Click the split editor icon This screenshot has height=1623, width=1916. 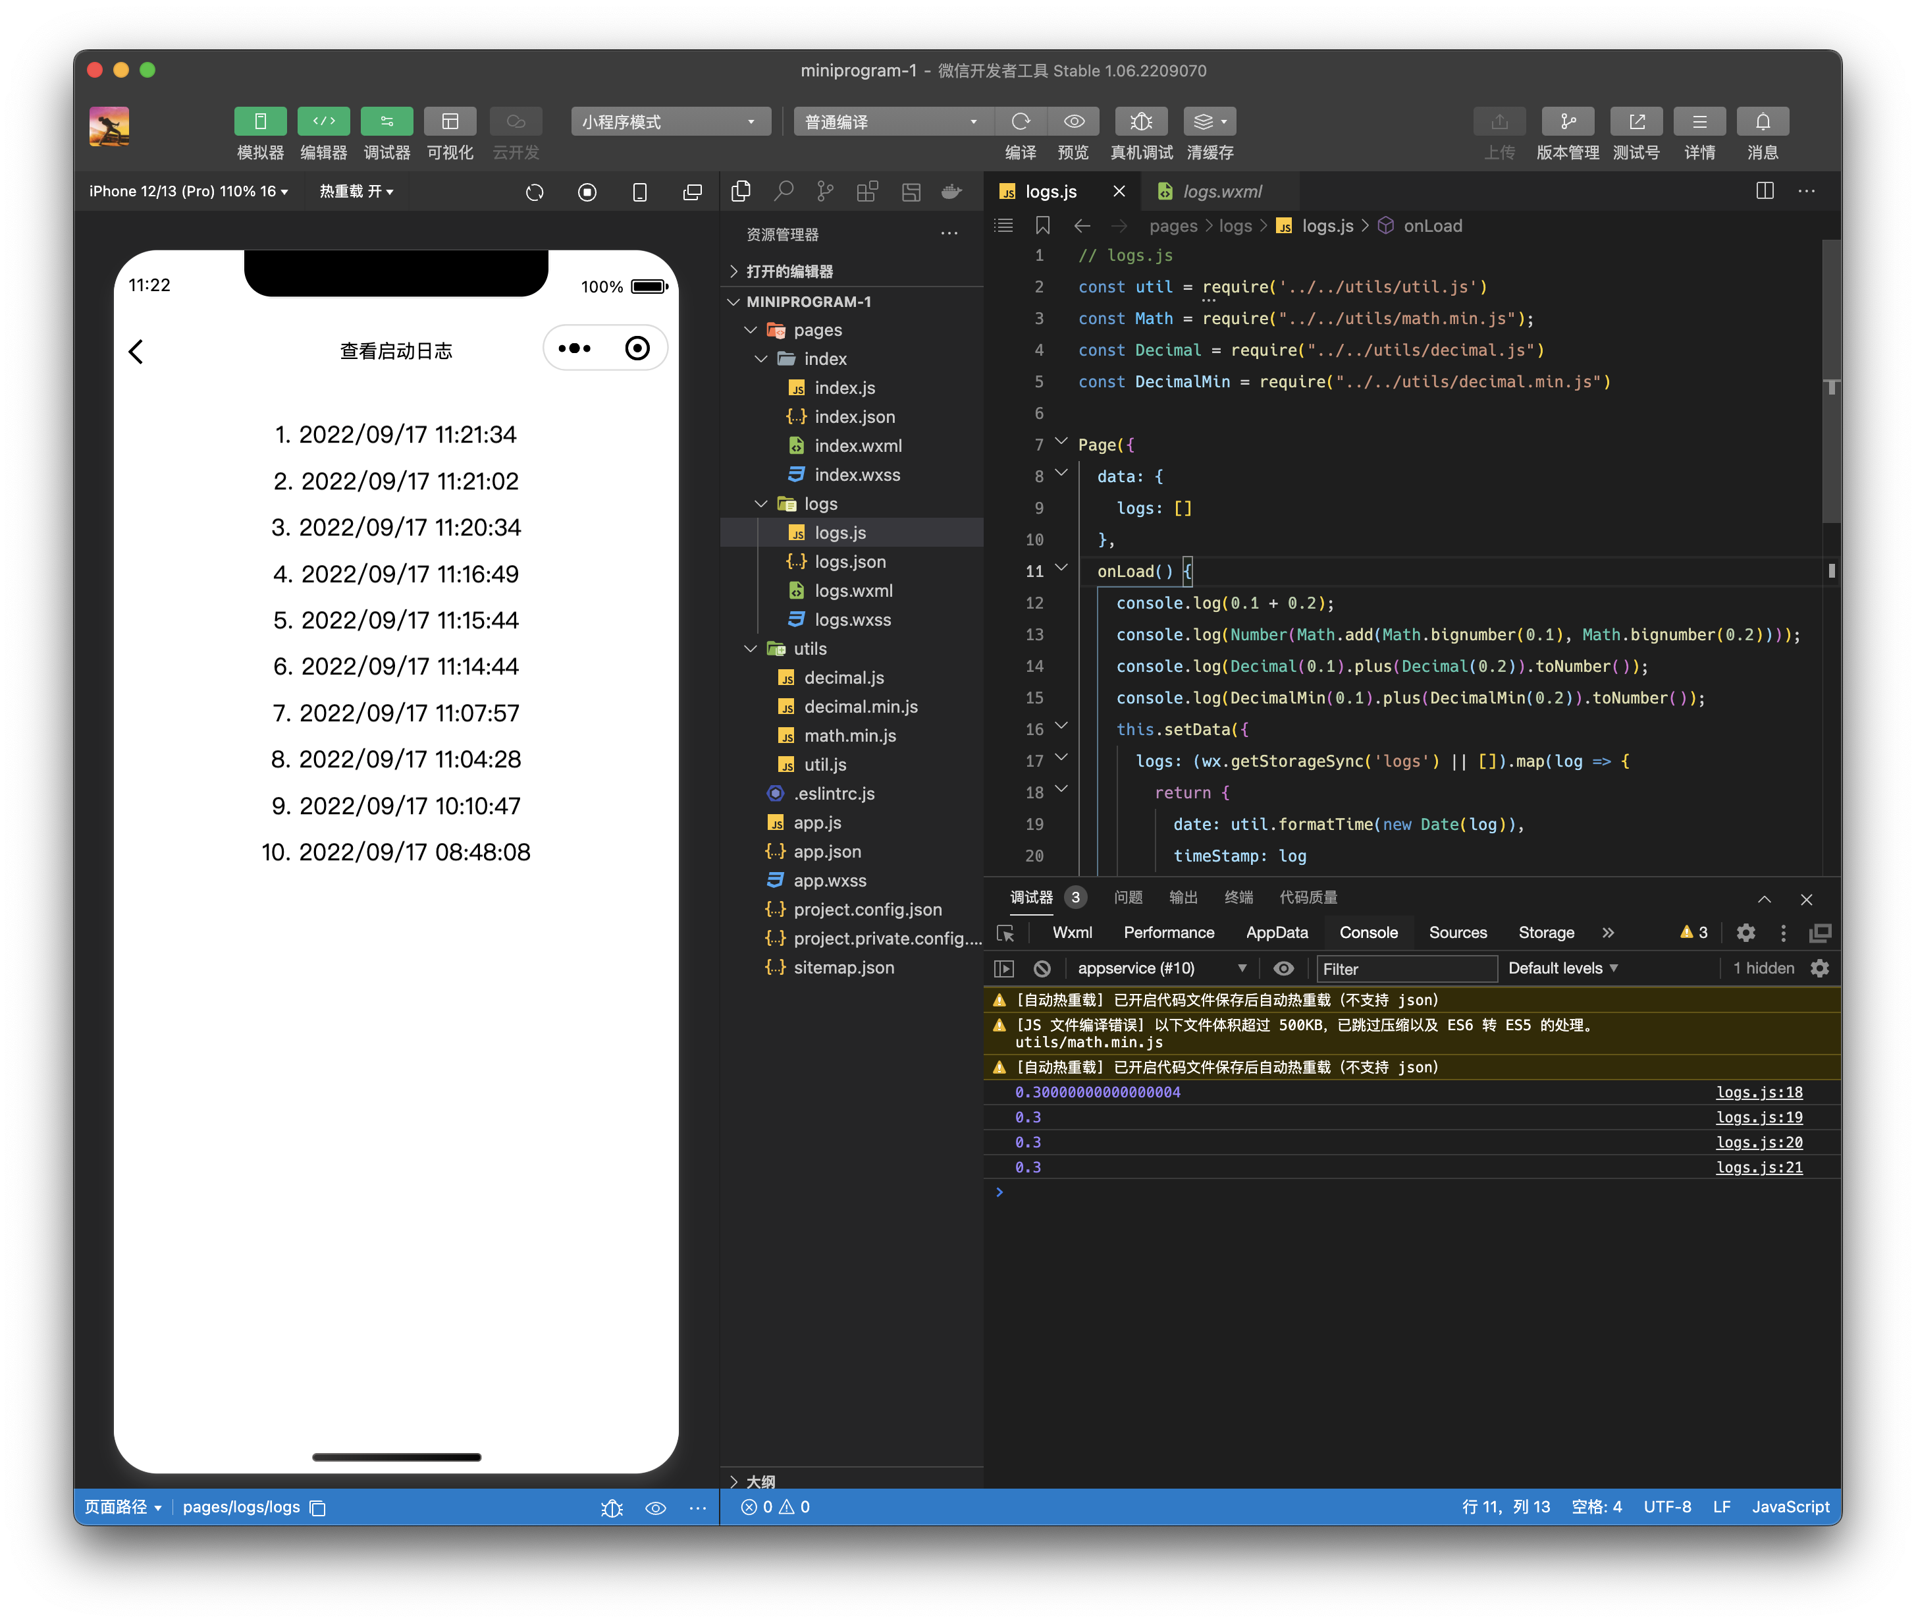point(1764,190)
